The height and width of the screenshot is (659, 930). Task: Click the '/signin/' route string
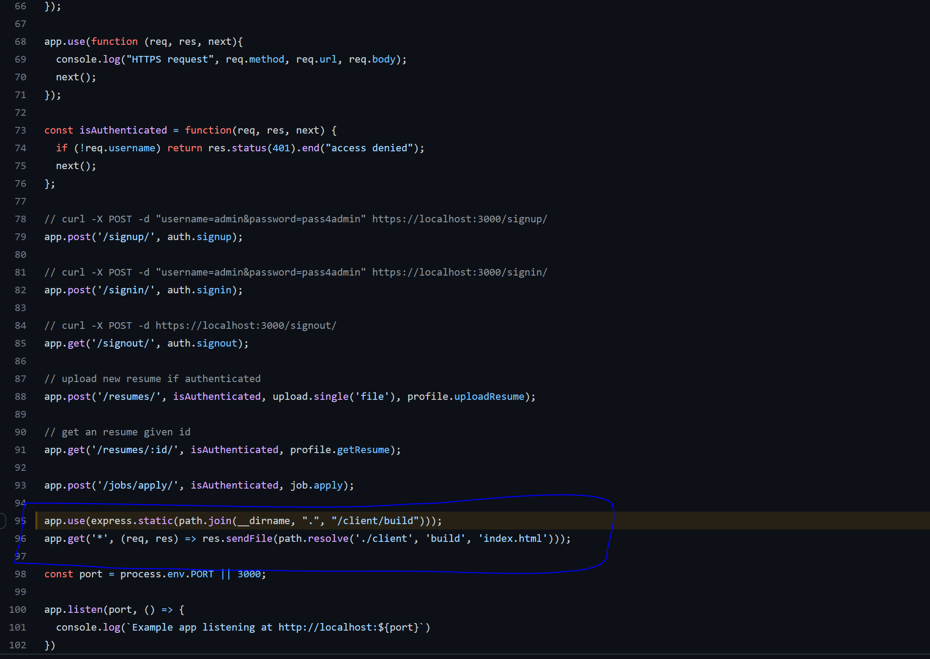click(126, 290)
